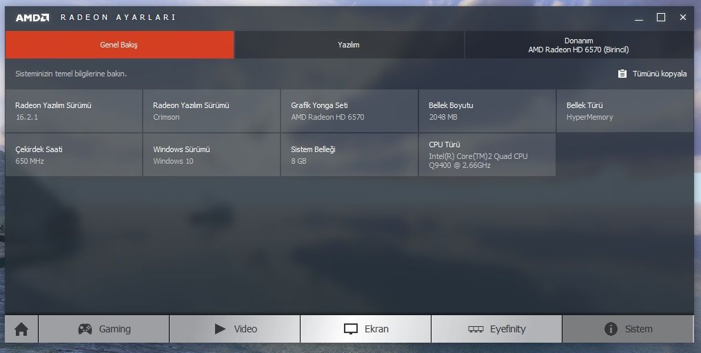Image resolution: width=701 pixels, height=353 pixels.
Task: Open the Video section
Action: click(x=235, y=329)
